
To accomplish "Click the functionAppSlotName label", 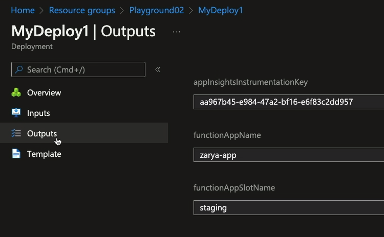I will click(x=234, y=187).
